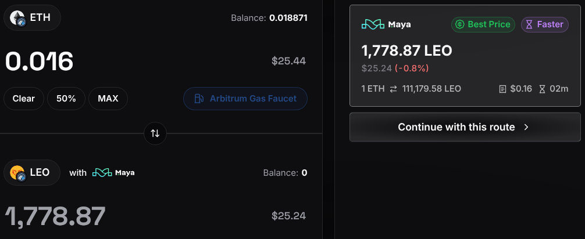Open the ETH token selector
This screenshot has height=239, width=585.
pos(32,17)
